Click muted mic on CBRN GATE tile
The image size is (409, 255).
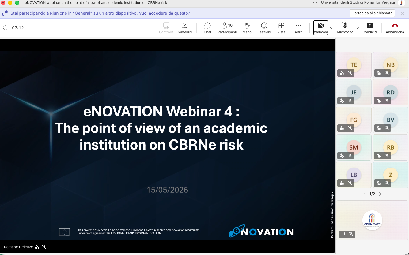[351, 234]
